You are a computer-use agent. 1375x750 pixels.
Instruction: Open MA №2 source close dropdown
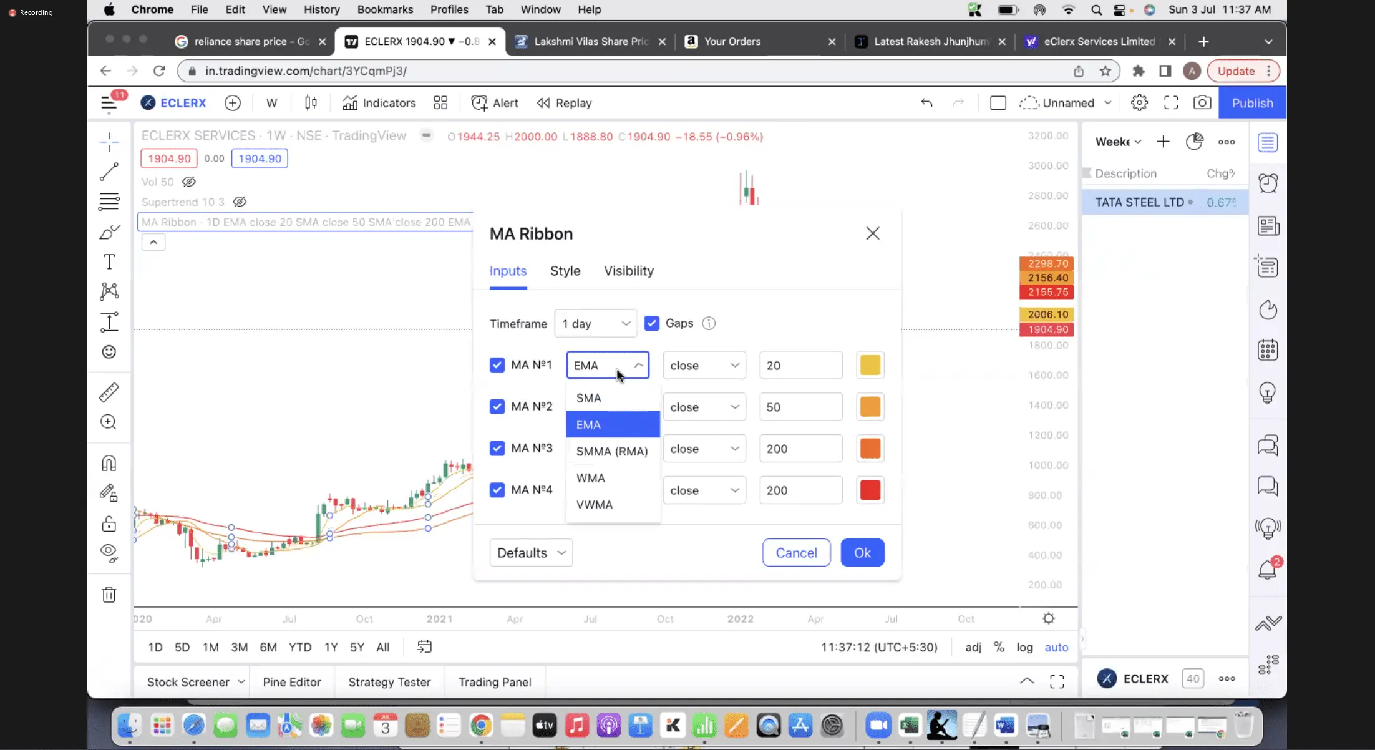(x=704, y=407)
